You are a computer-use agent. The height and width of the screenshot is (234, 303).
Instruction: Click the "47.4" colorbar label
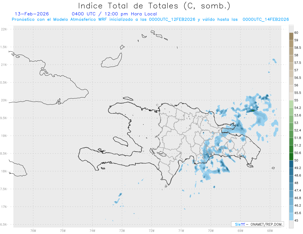(297, 190)
